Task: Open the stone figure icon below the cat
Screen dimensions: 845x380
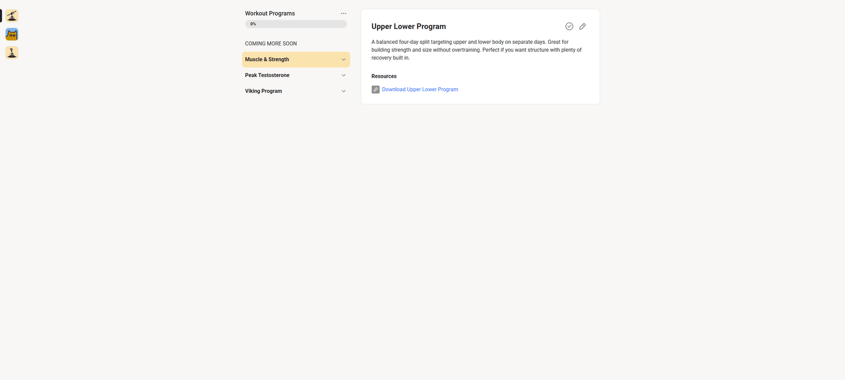Action: click(12, 53)
